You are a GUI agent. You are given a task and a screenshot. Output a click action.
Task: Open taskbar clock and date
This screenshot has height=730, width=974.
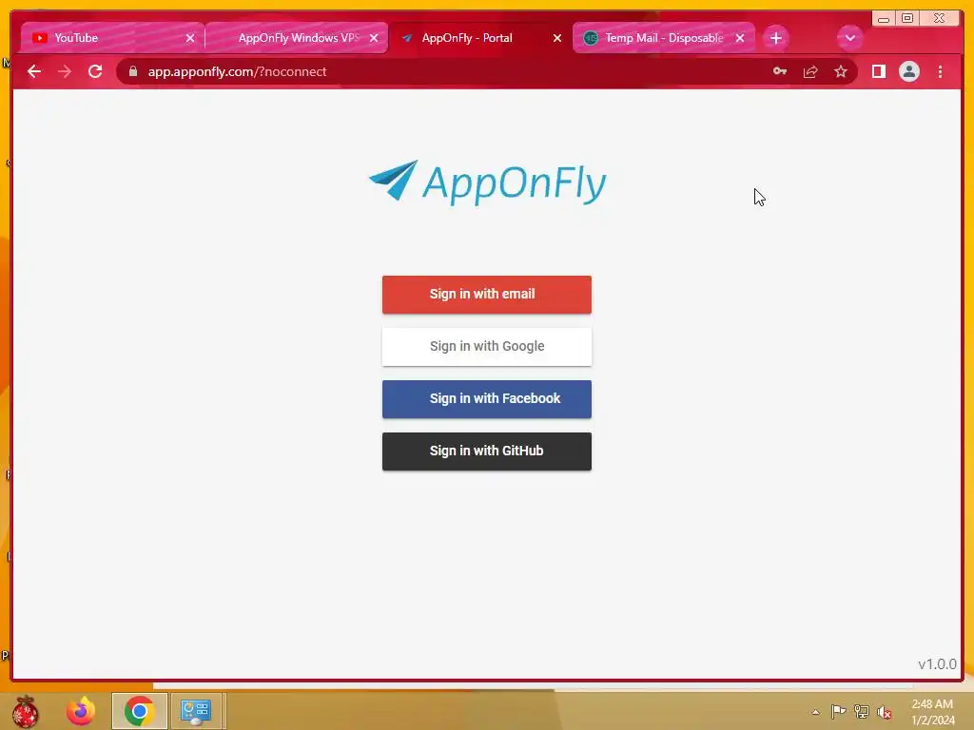[x=932, y=712]
